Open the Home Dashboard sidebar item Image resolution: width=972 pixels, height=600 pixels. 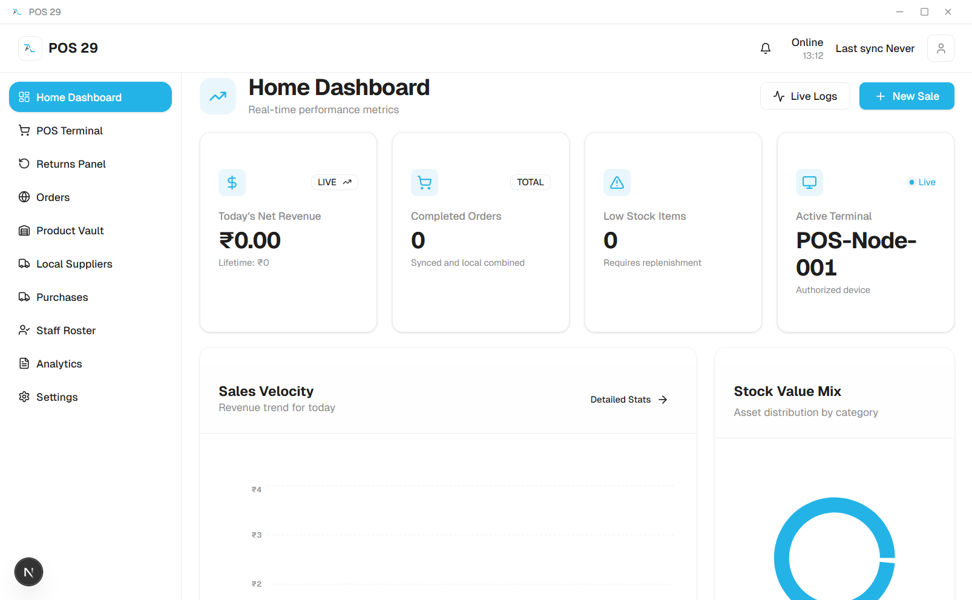(x=90, y=97)
